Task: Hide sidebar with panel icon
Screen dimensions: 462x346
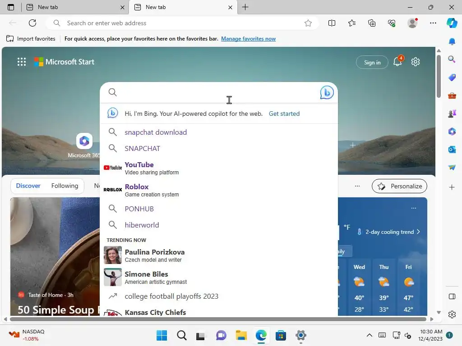Action: pos(452,296)
